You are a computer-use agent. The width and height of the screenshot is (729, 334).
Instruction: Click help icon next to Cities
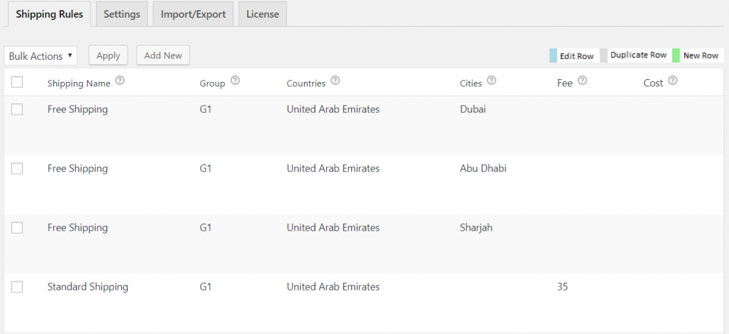pyautogui.click(x=491, y=82)
